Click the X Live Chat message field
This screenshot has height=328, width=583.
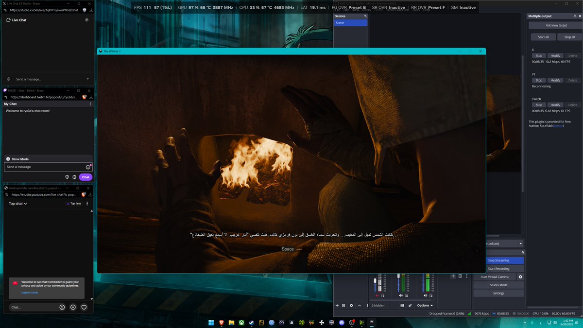click(x=49, y=79)
